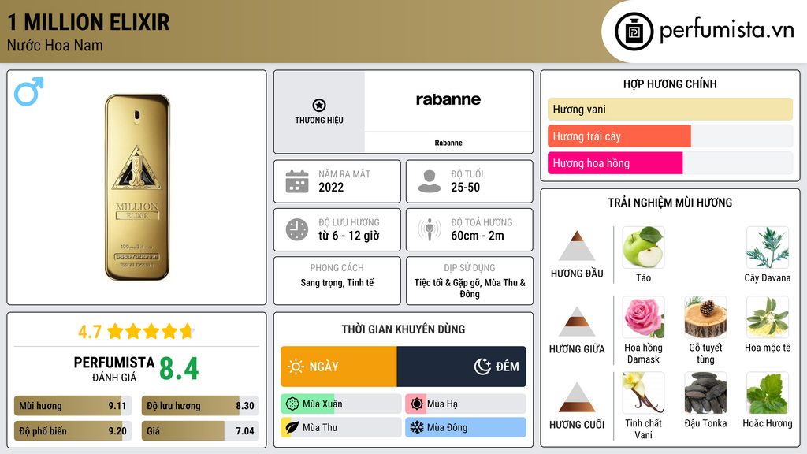Image resolution: width=807 pixels, height=454 pixels.
Task: Toggle the Mùa Đông season chip
Action: coord(465,428)
